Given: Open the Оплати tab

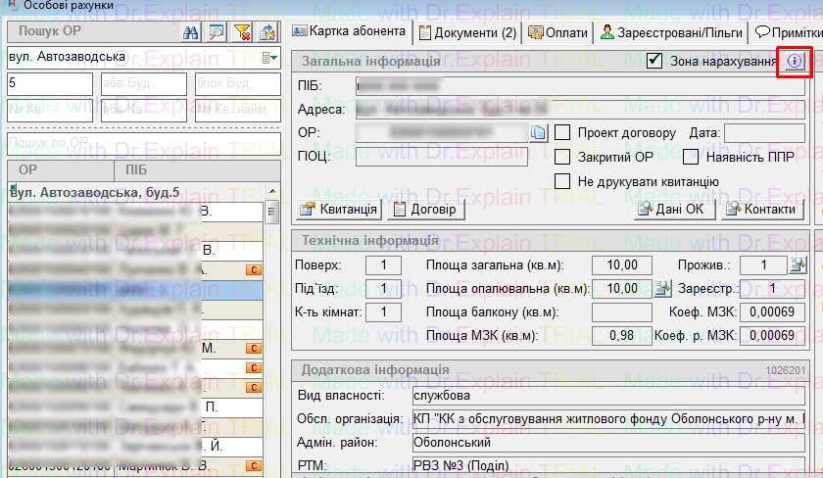Looking at the screenshot, I should pyautogui.click(x=557, y=32).
